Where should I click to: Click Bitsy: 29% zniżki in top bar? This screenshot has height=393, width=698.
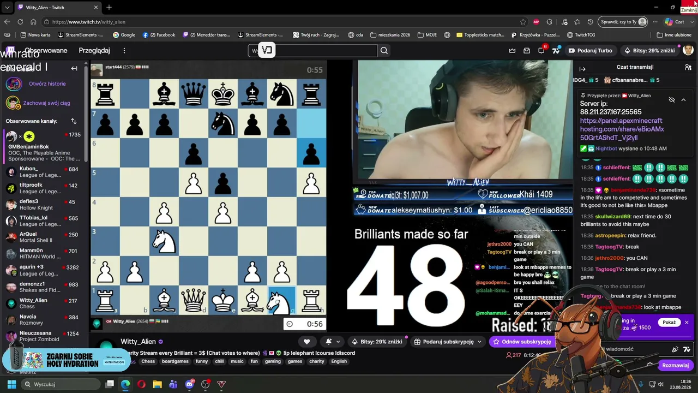pyautogui.click(x=650, y=51)
